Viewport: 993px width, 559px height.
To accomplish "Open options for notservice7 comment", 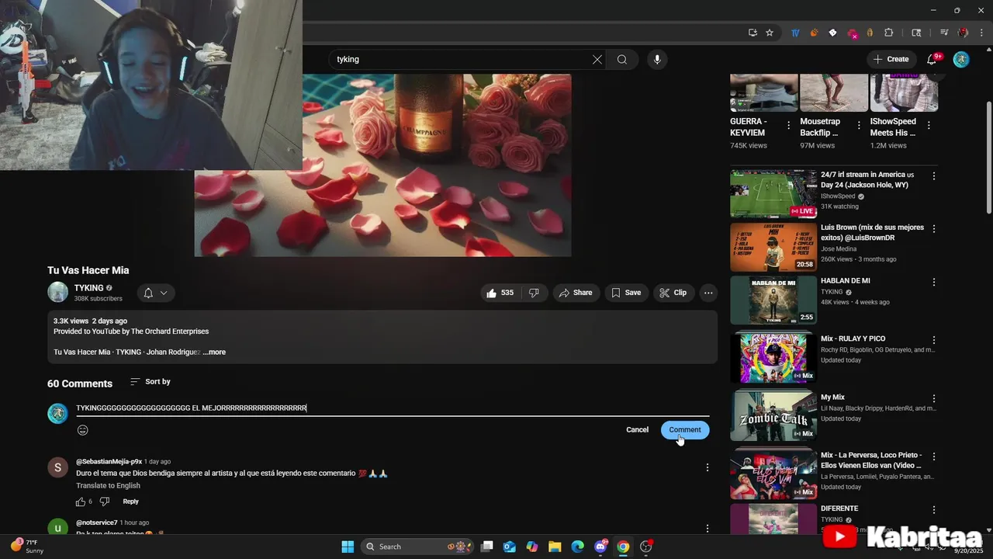I will tap(707, 529).
